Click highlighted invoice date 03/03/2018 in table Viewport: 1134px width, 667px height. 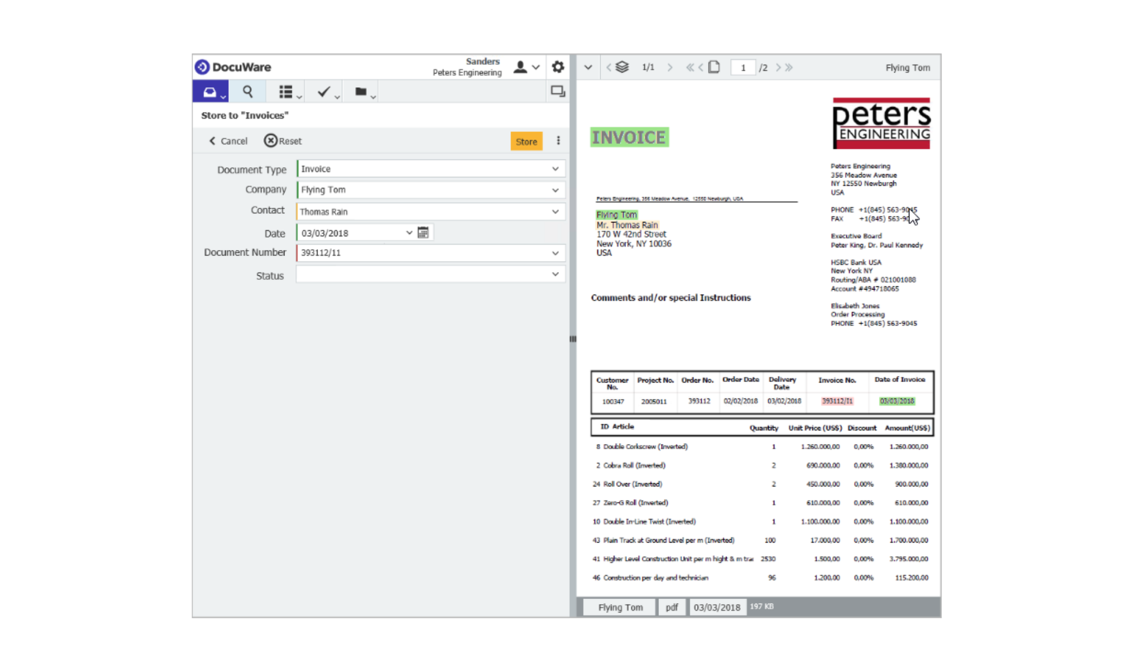tap(897, 401)
